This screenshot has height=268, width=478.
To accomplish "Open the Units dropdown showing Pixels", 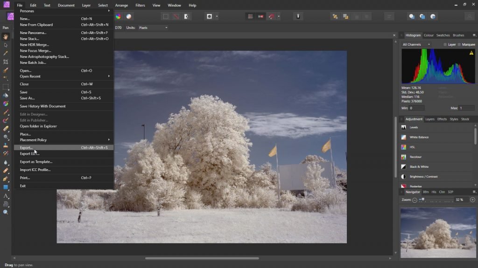I will point(152,27).
